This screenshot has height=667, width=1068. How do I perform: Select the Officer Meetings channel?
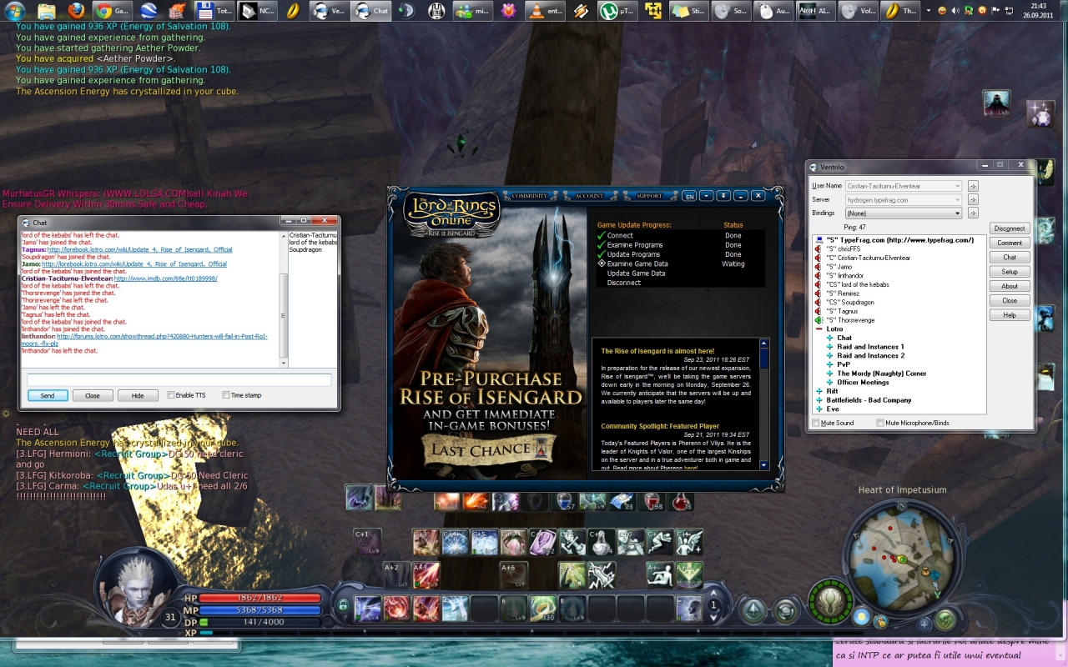864,383
